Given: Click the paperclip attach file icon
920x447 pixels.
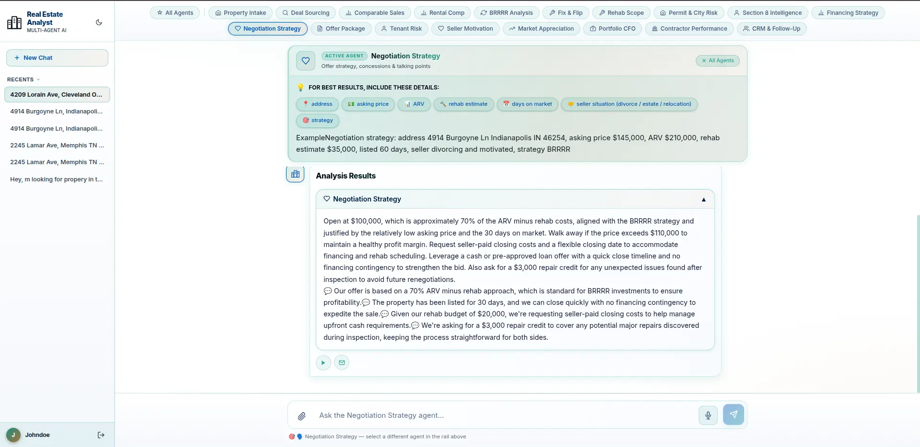Looking at the screenshot, I should [x=301, y=416].
